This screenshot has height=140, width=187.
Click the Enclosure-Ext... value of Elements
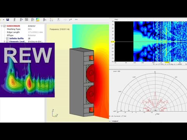[35, 42]
